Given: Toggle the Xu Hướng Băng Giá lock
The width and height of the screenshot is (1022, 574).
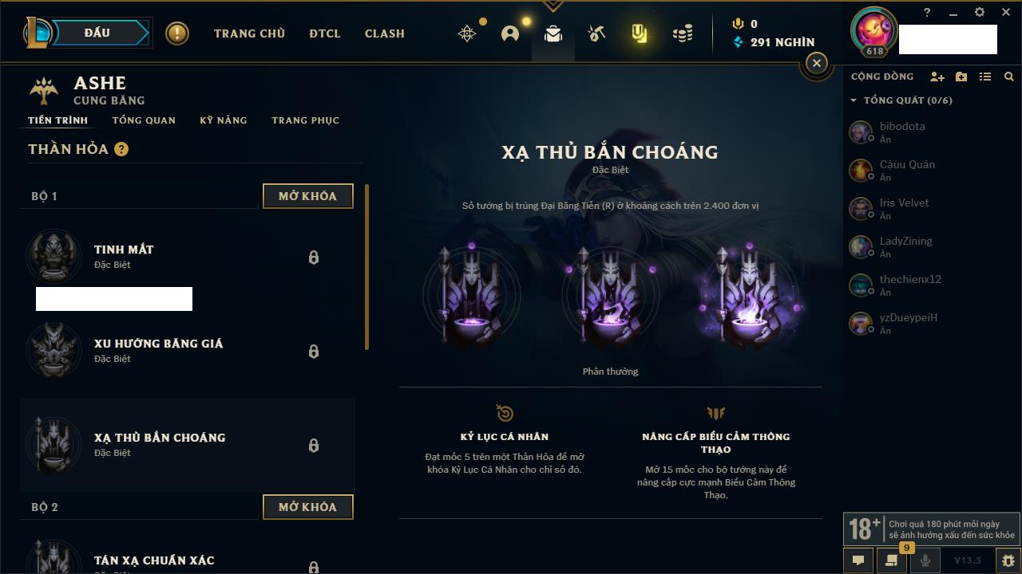Looking at the screenshot, I should tap(314, 352).
